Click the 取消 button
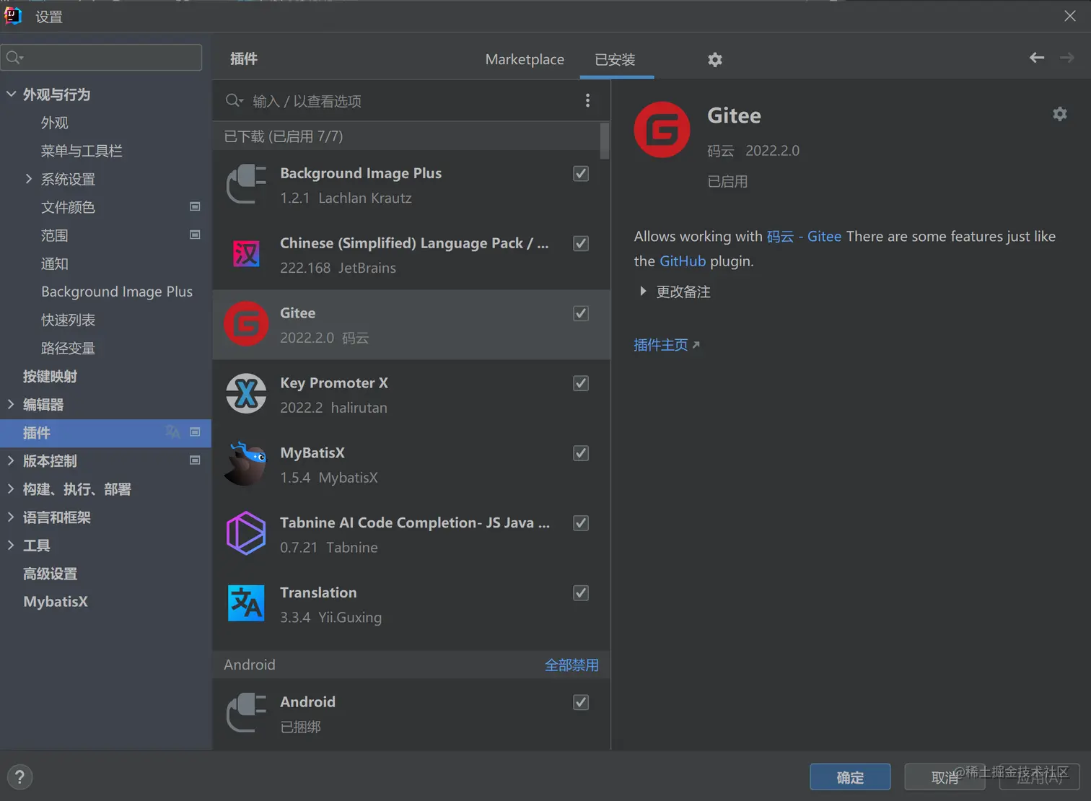Image resolution: width=1091 pixels, height=801 pixels. pos(945,777)
